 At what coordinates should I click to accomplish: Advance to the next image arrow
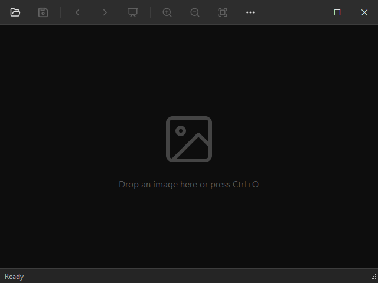point(105,12)
